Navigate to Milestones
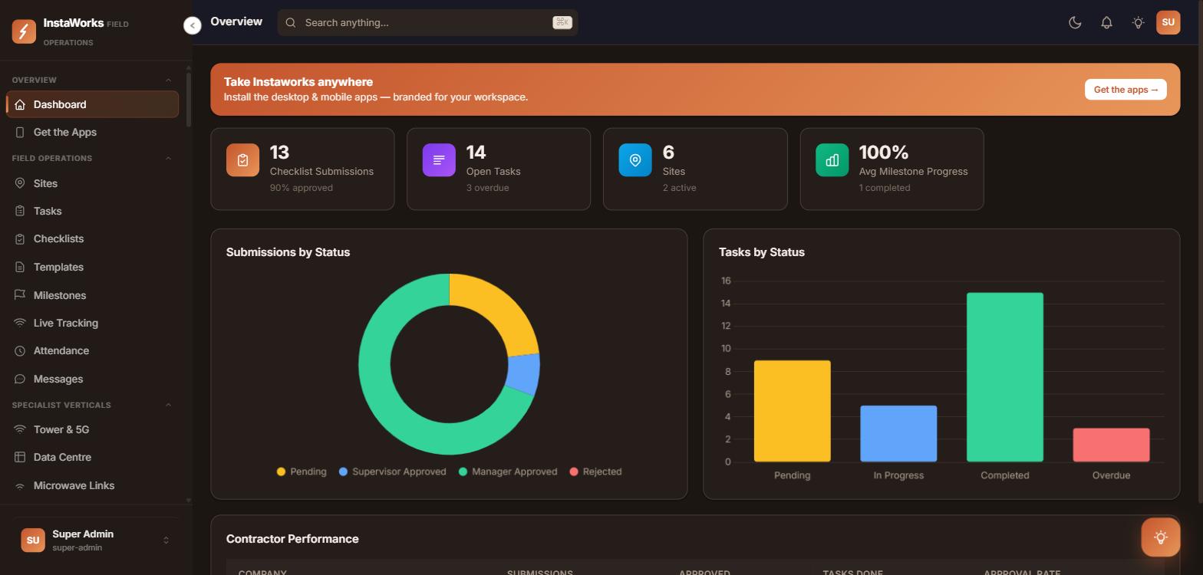Screen dimensions: 1203x575 pyautogui.click(x=93, y=295)
